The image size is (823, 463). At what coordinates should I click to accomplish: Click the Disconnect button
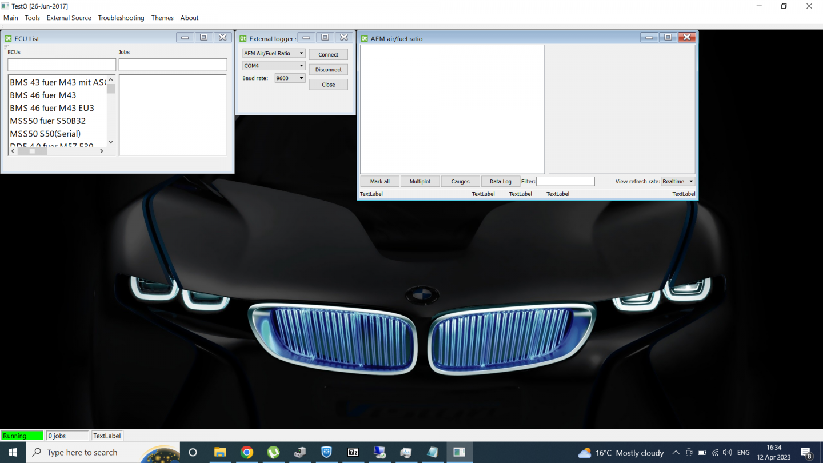329,69
